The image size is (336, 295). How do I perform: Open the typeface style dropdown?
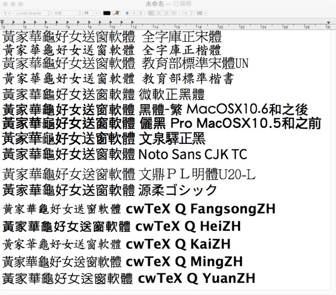click(x=66, y=13)
